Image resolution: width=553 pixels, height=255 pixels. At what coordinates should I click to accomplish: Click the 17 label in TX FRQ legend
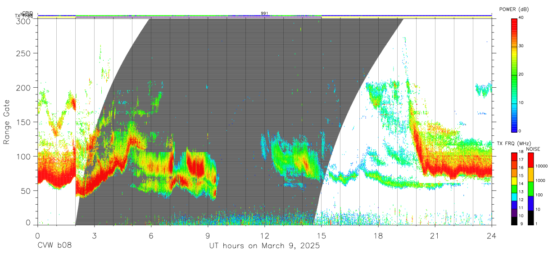(x=521, y=160)
